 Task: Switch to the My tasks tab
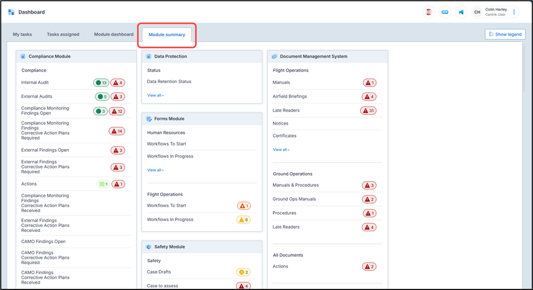tap(23, 34)
